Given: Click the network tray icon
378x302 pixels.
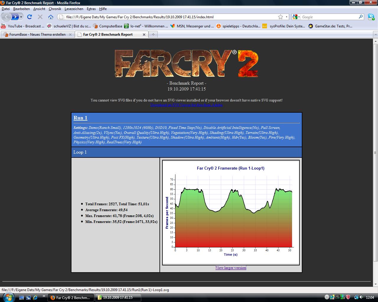Looking at the screenshot, I should click(356, 297).
